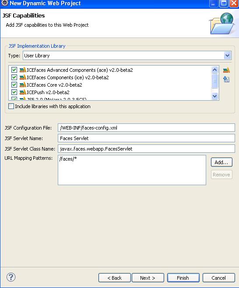Click the Finish button

coord(183,277)
